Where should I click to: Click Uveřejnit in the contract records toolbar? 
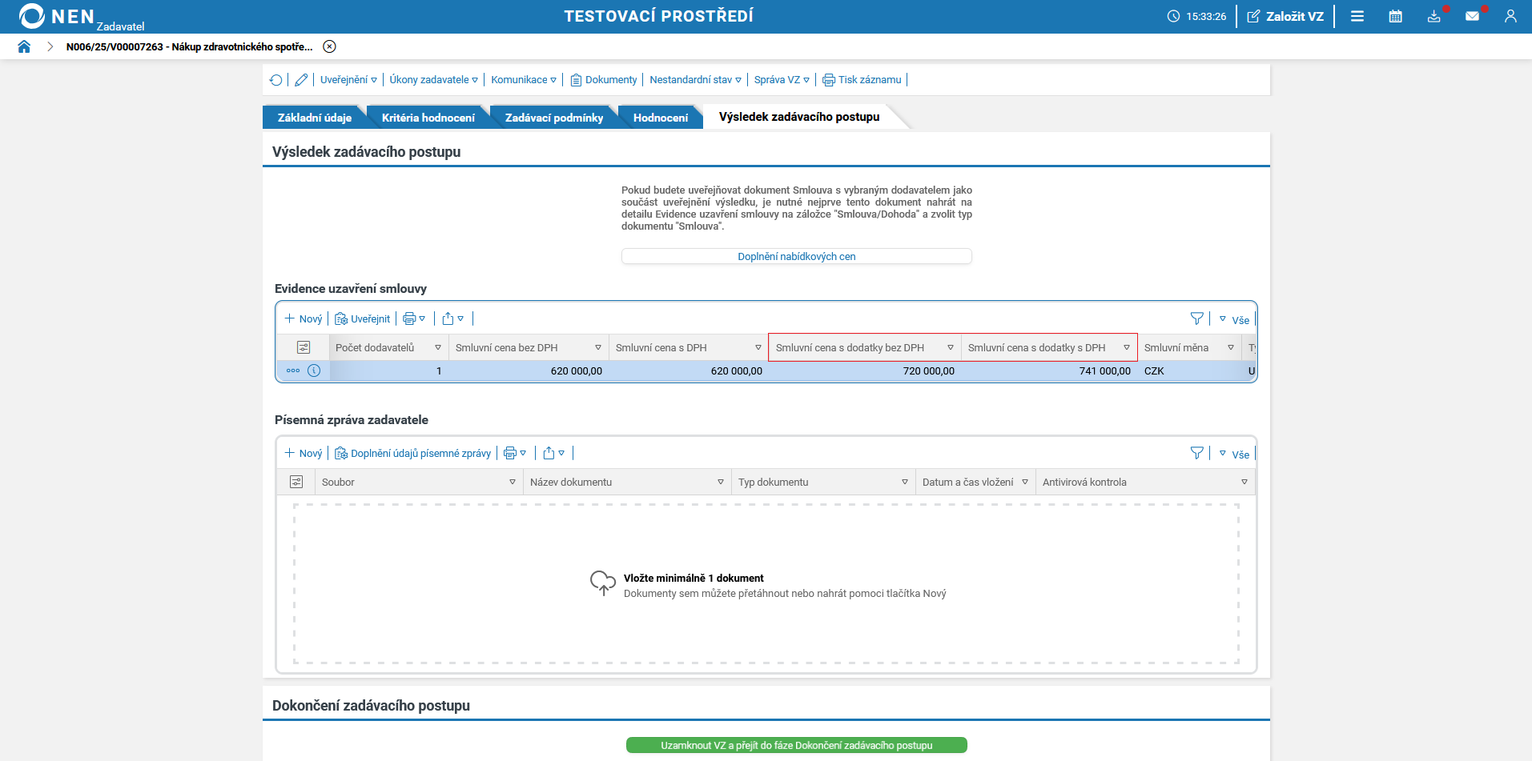pos(362,318)
